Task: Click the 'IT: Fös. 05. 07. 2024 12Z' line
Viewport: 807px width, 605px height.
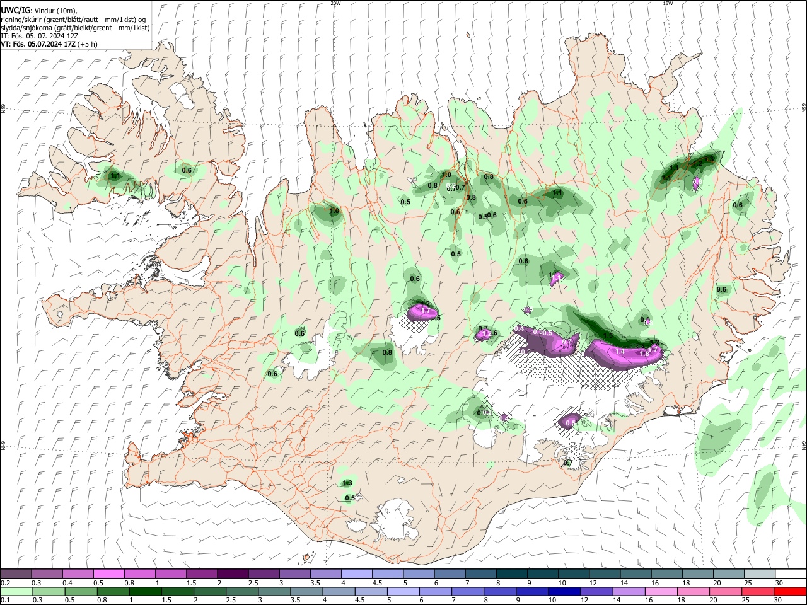Action: [40, 36]
